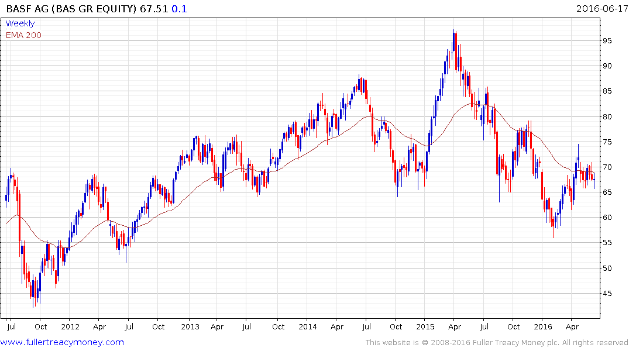
Task: Click the 2013 year label on time axis
Action: pyautogui.click(x=190, y=326)
